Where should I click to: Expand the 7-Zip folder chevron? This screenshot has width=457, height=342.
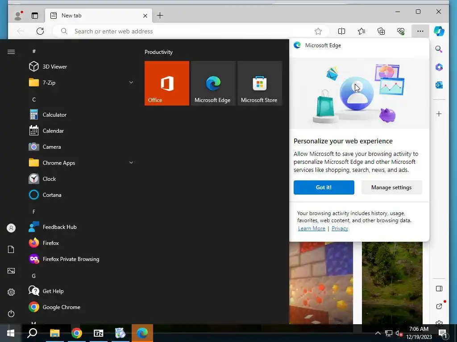tap(131, 82)
